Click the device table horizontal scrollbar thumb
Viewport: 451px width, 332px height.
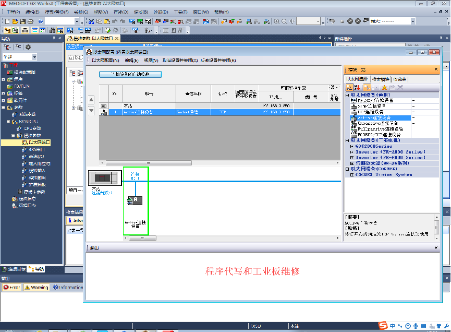click(149, 163)
